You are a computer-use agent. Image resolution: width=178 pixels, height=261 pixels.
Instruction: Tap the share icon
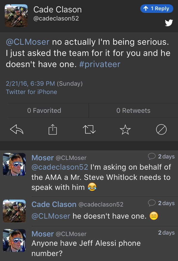point(52,129)
